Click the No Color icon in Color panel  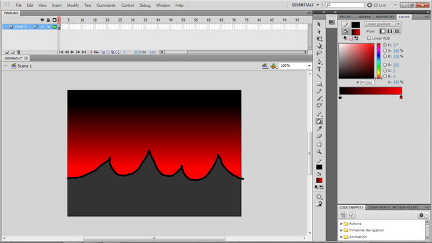point(351,38)
